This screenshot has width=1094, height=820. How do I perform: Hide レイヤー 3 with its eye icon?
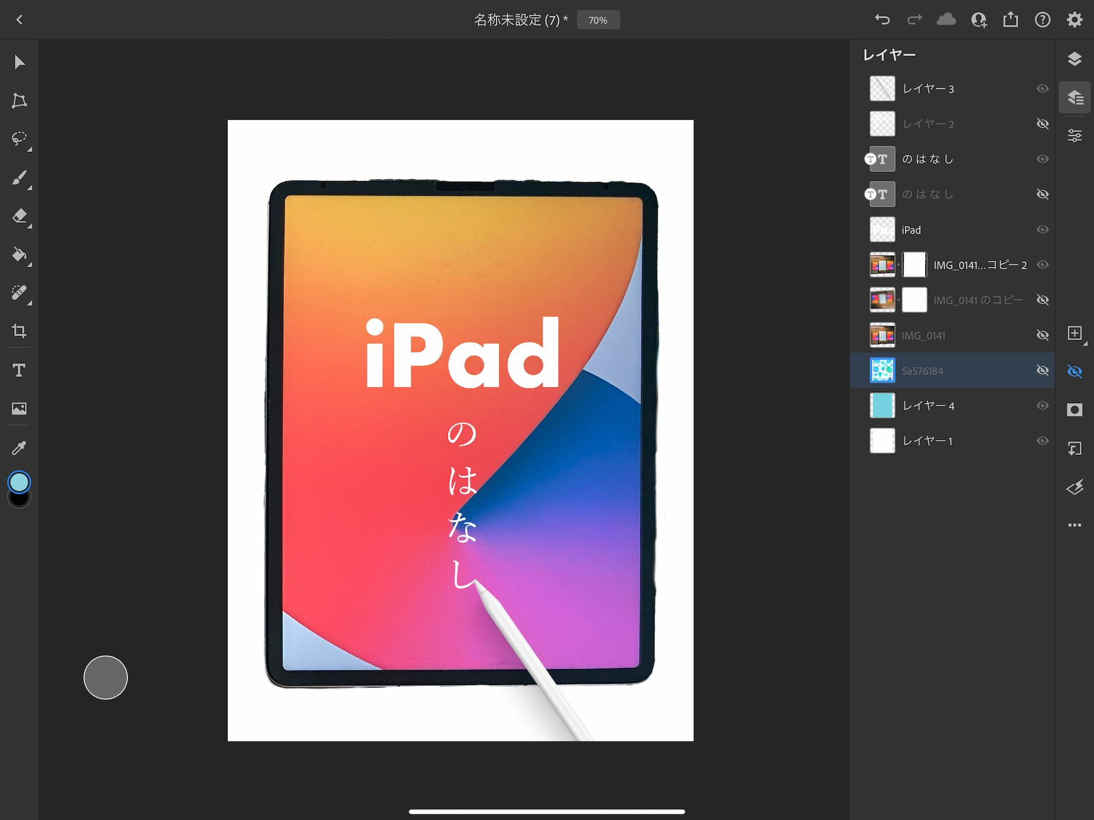(1042, 89)
